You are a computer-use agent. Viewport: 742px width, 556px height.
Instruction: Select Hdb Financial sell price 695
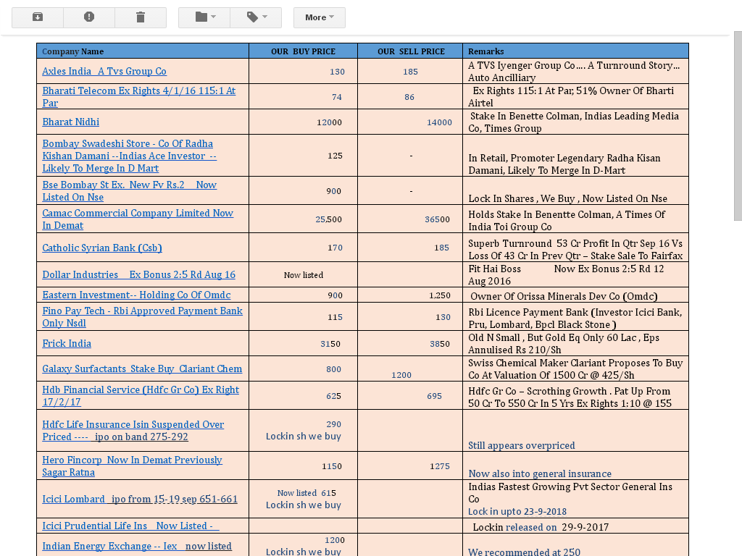point(435,396)
